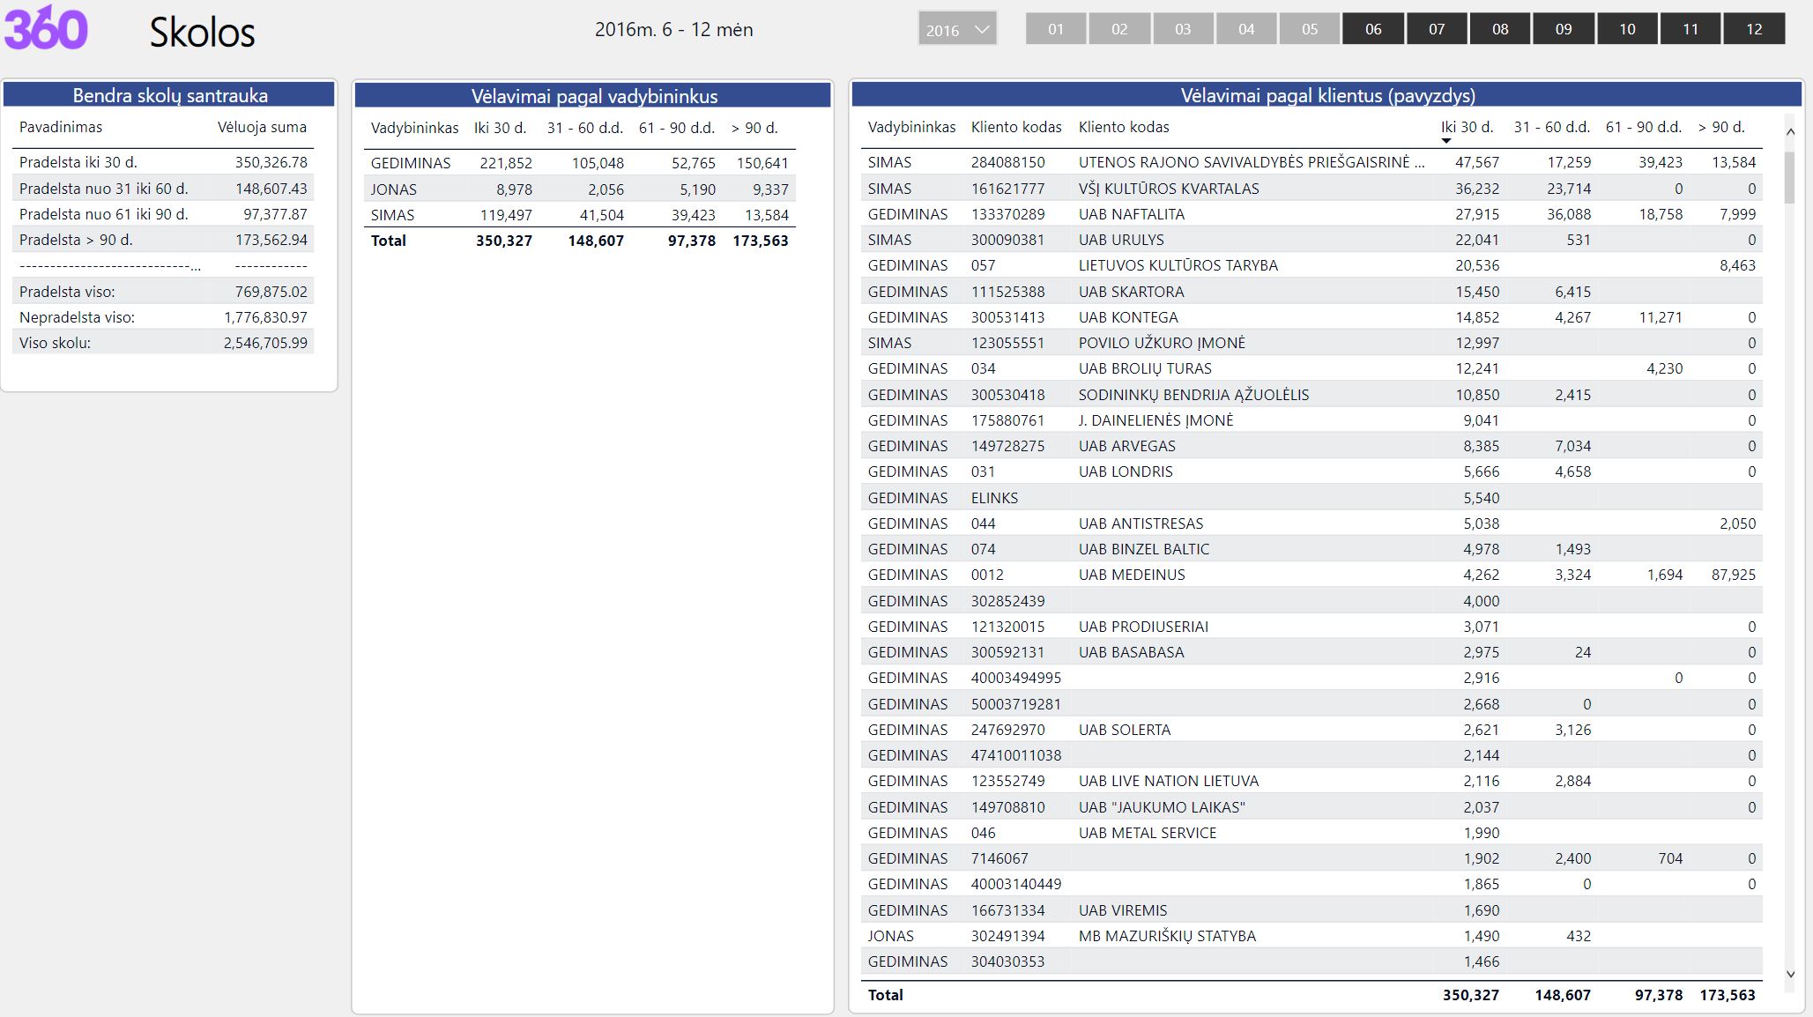The height and width of the screenshot is (1017, 1813).
Task: Sort clients table by first Kliento kodas header
Action: click(1016, 127)
